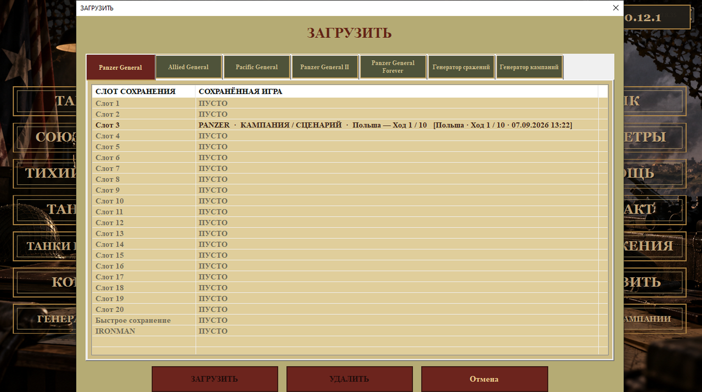Close the ЗАГРУЗИТЬ dialog window
This screenshot has width=702, height=392.
tap(615, 8)
